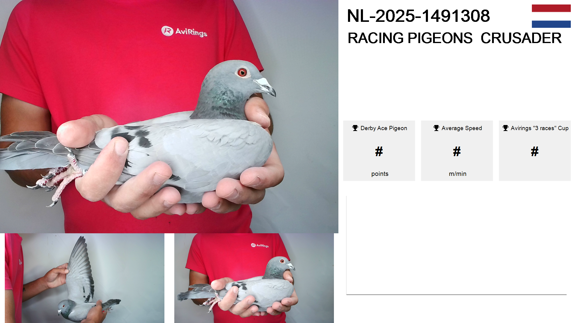
Task: Click the Derby Ace Pigeon points label
Action: [x=380, y=174]
